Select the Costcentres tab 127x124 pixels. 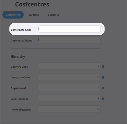coord(13,15)
